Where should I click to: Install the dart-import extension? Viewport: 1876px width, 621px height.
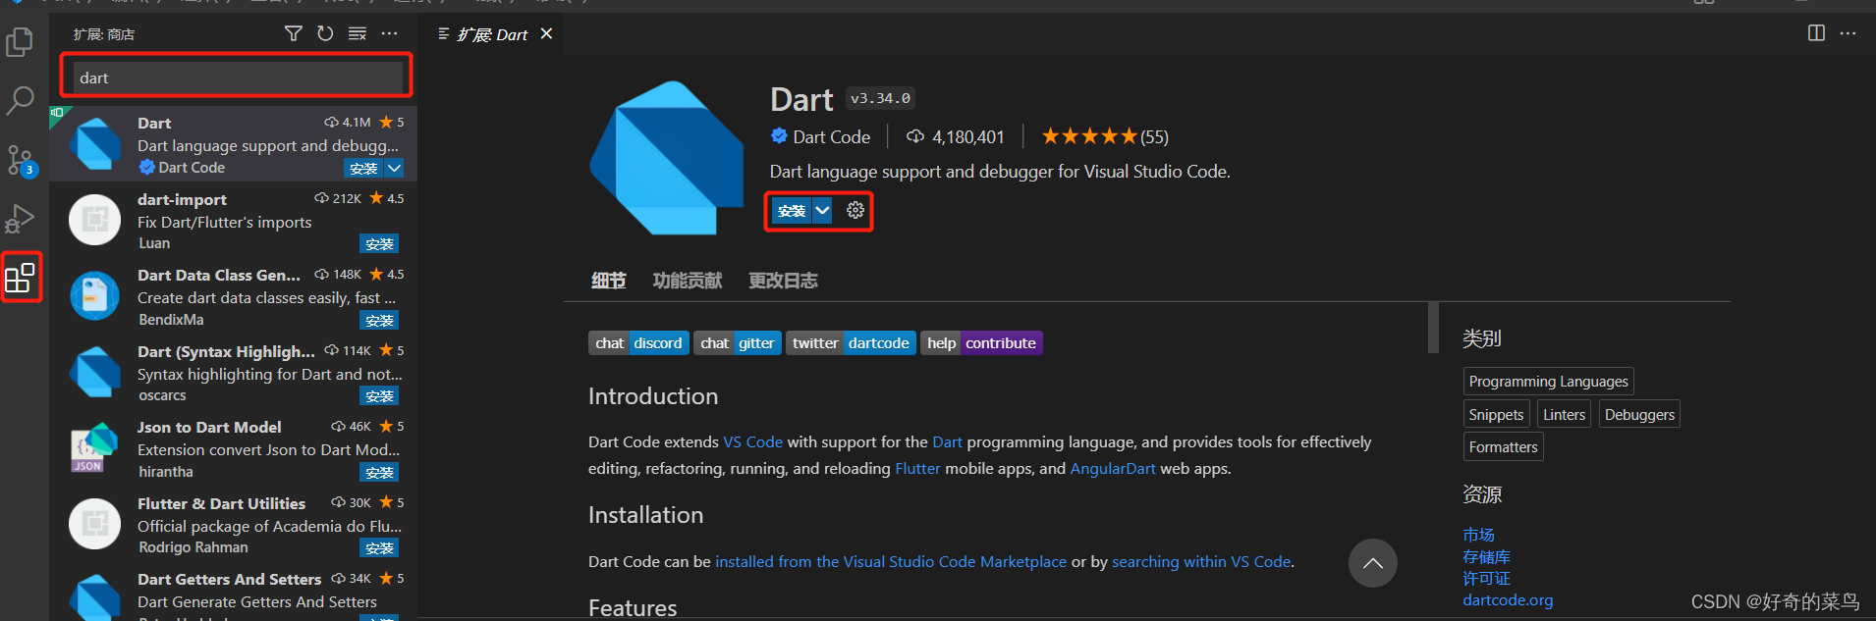(379, 244)
